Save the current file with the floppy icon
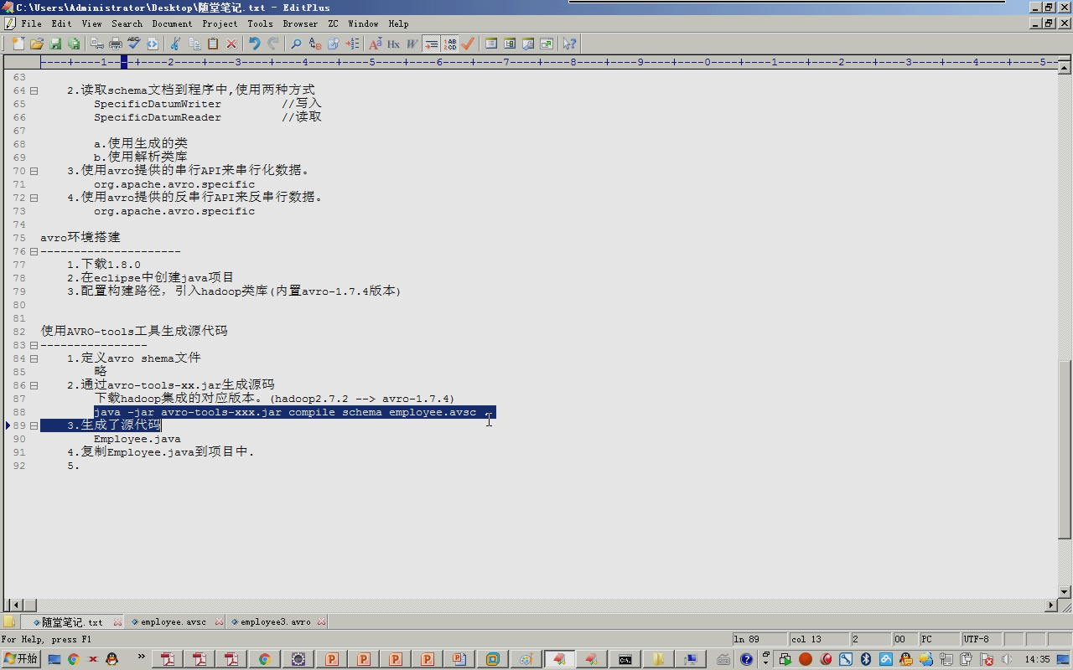This screenshot has height=670, width=1073. (x=55, y=44)
